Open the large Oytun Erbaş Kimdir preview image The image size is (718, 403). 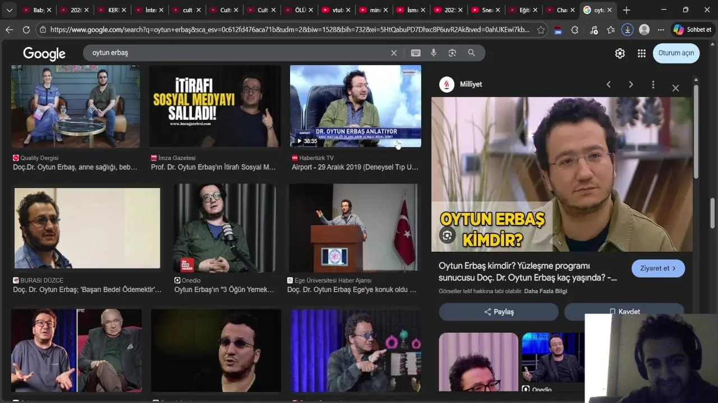coord(561,174)
